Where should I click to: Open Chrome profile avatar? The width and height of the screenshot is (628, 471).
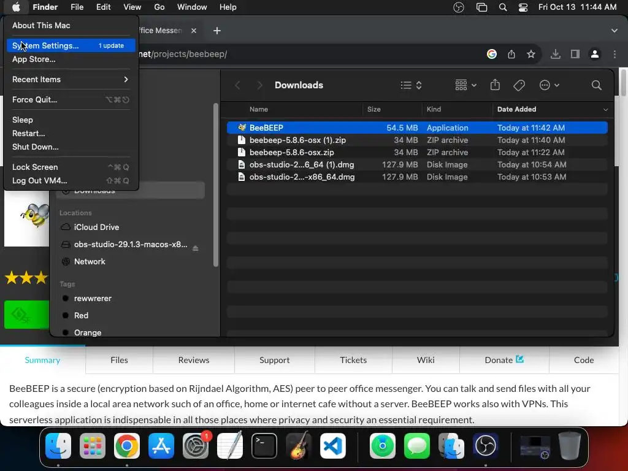[595, 54]
